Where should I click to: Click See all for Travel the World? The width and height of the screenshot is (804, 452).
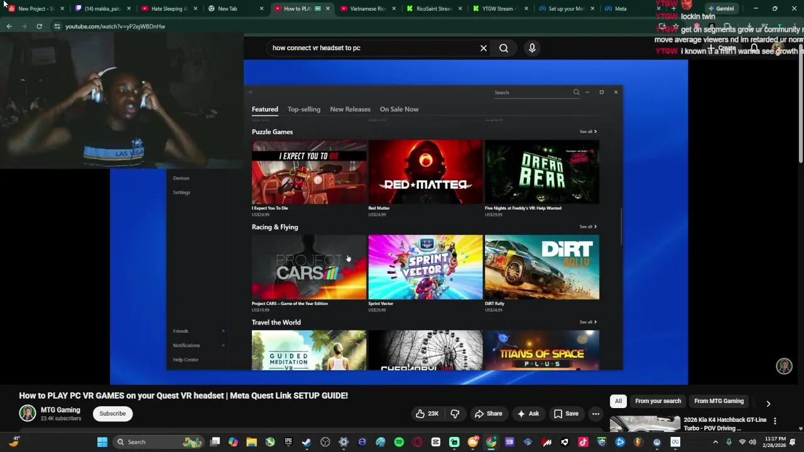tap(588, 322)
